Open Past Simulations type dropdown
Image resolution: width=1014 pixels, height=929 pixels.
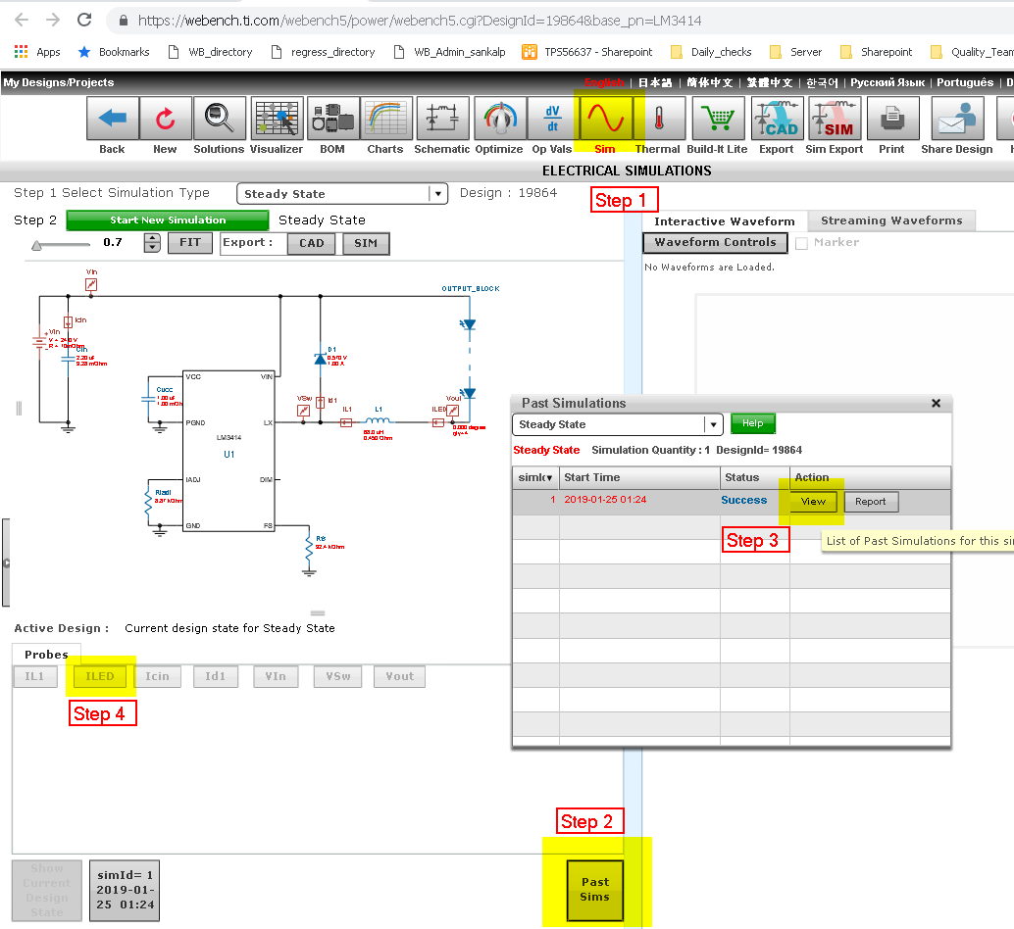(618, 424)
